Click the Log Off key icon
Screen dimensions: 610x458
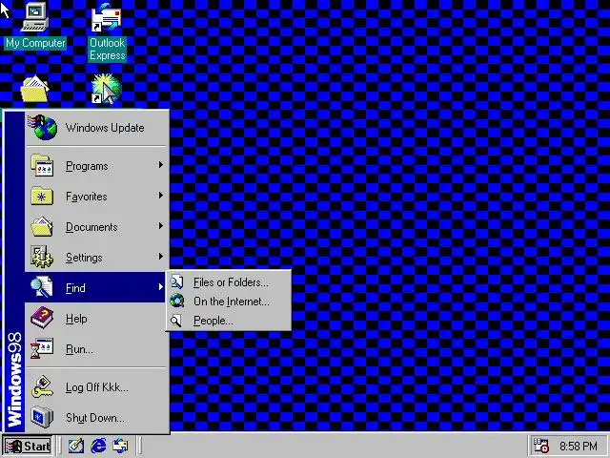click(42, 386)
